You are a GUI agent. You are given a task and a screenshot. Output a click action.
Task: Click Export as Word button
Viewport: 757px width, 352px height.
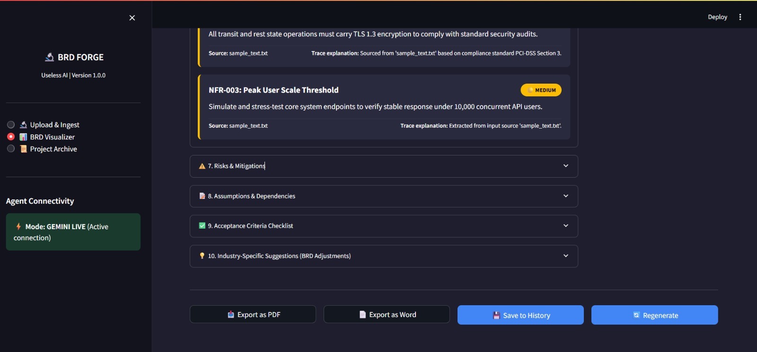tap(387, 314)
